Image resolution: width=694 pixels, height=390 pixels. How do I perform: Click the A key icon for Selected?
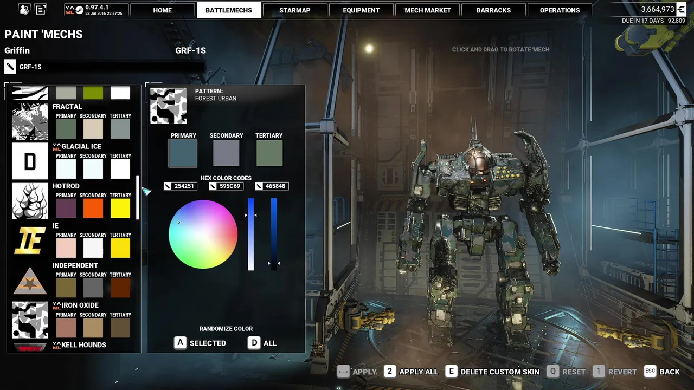click(180, 343)
